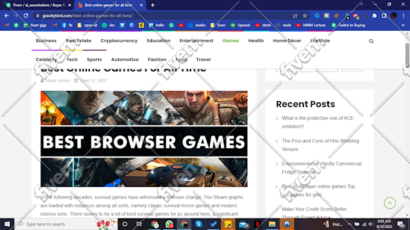Click the Best Browser Games featured image
The image size is (410, 230).
144,139
